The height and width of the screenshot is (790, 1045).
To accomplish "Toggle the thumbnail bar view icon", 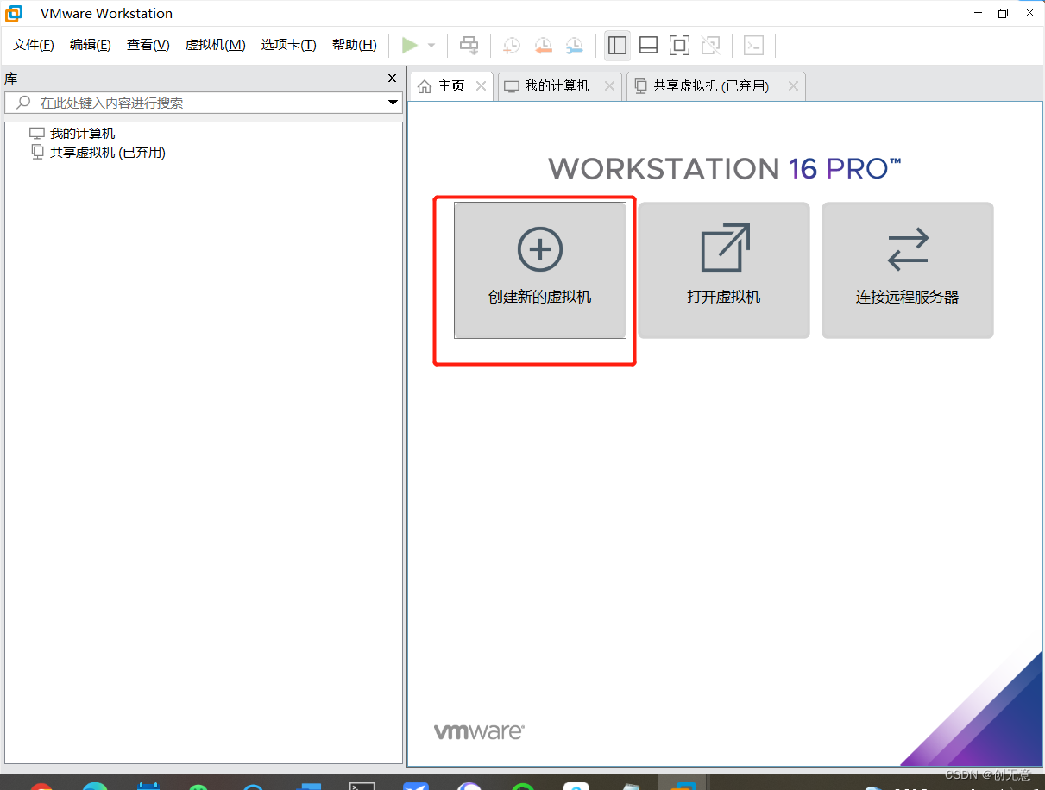I will point(648,45).
